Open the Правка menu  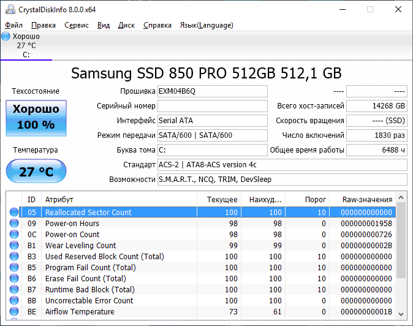(x=44, y=25)
